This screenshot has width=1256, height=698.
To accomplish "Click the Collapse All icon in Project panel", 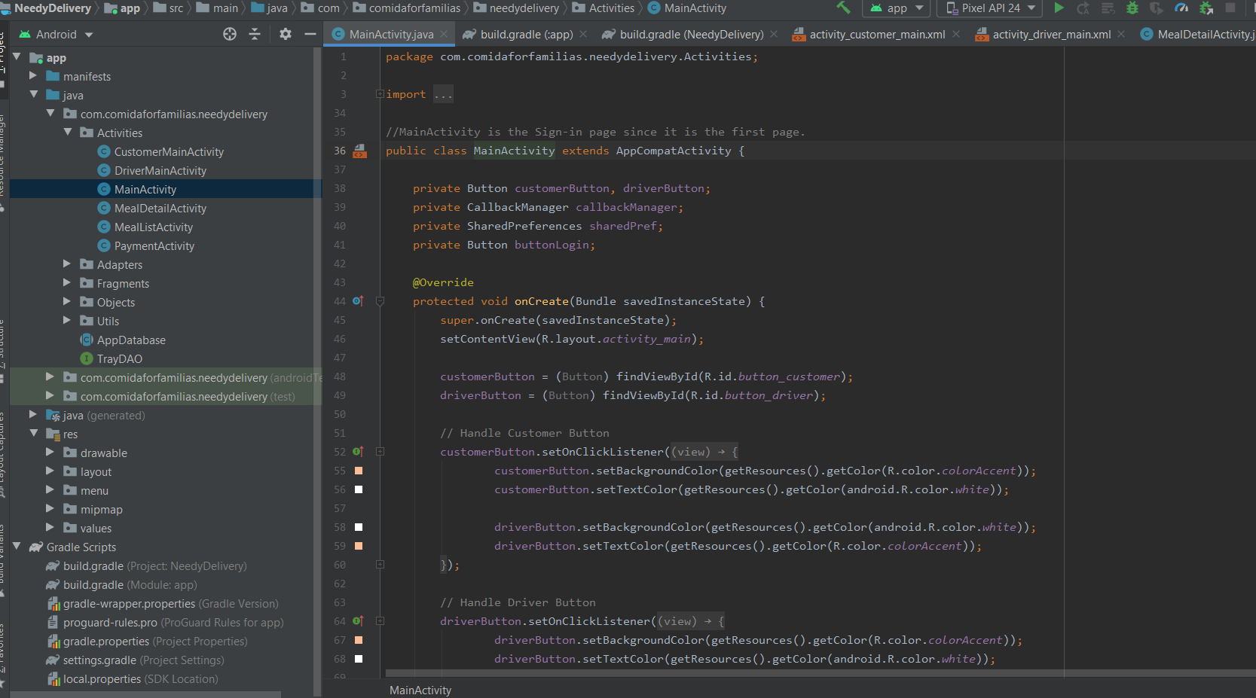I will 255,34.
